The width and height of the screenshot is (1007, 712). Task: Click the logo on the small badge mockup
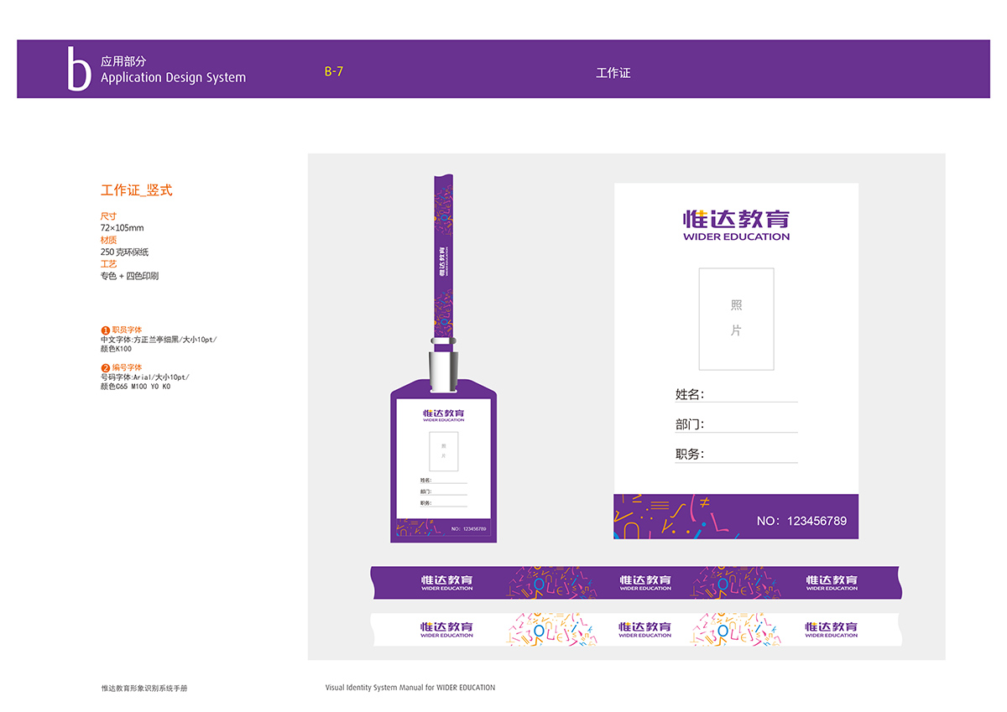click(x=443, y=415)
